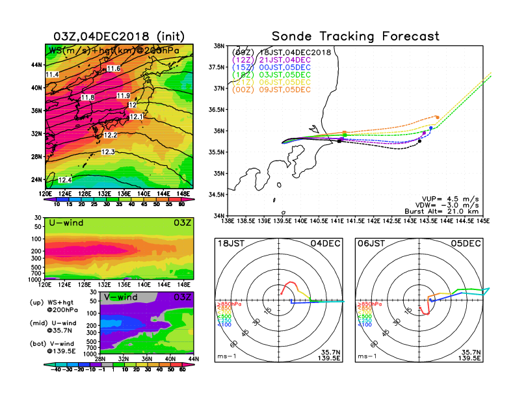Click the '06JST' hodograph label
The image size is (515, 398).
[371, 243]
